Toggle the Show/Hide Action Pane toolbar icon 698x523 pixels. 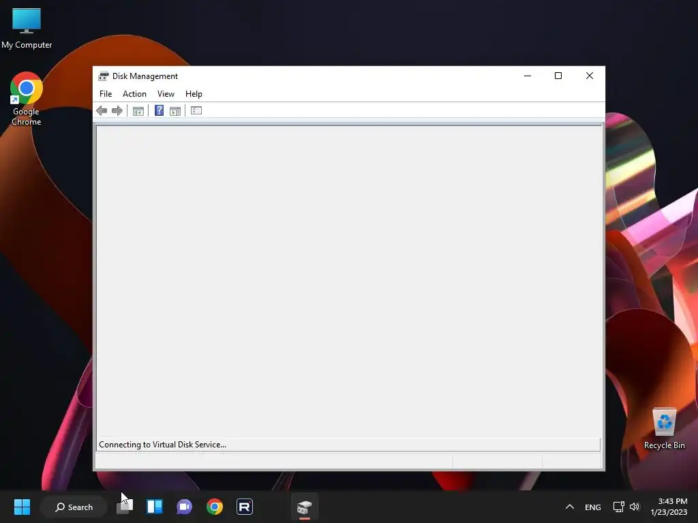(175, 111)
